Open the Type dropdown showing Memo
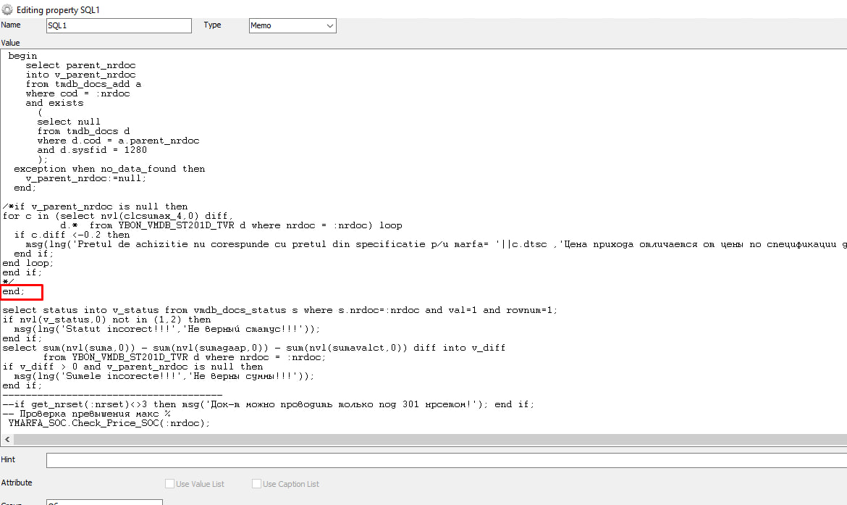 [x=292, y=25]
